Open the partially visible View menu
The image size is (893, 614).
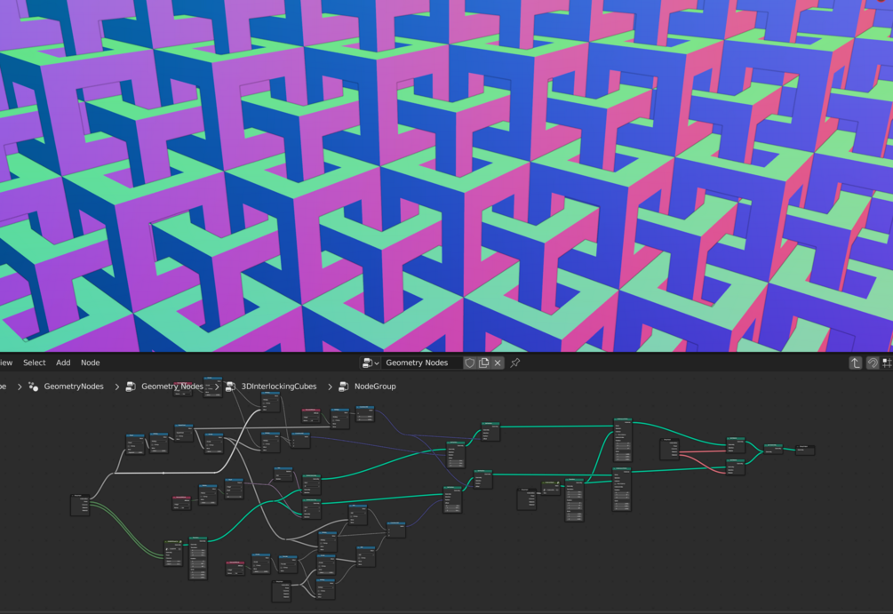coord(5,363)
